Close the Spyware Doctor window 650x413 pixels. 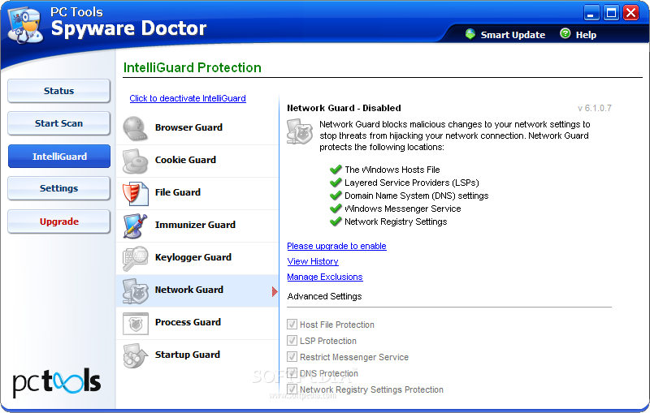(631, 13)
